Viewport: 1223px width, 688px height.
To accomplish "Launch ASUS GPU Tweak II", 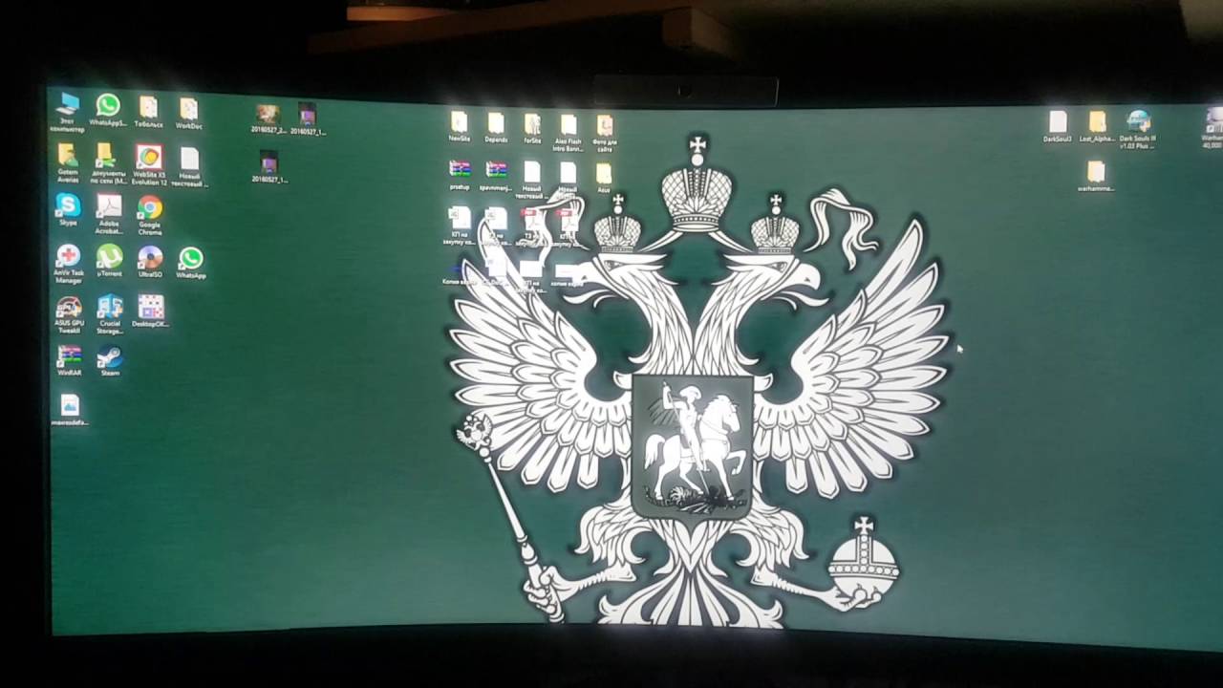I will tap(69, 314).
